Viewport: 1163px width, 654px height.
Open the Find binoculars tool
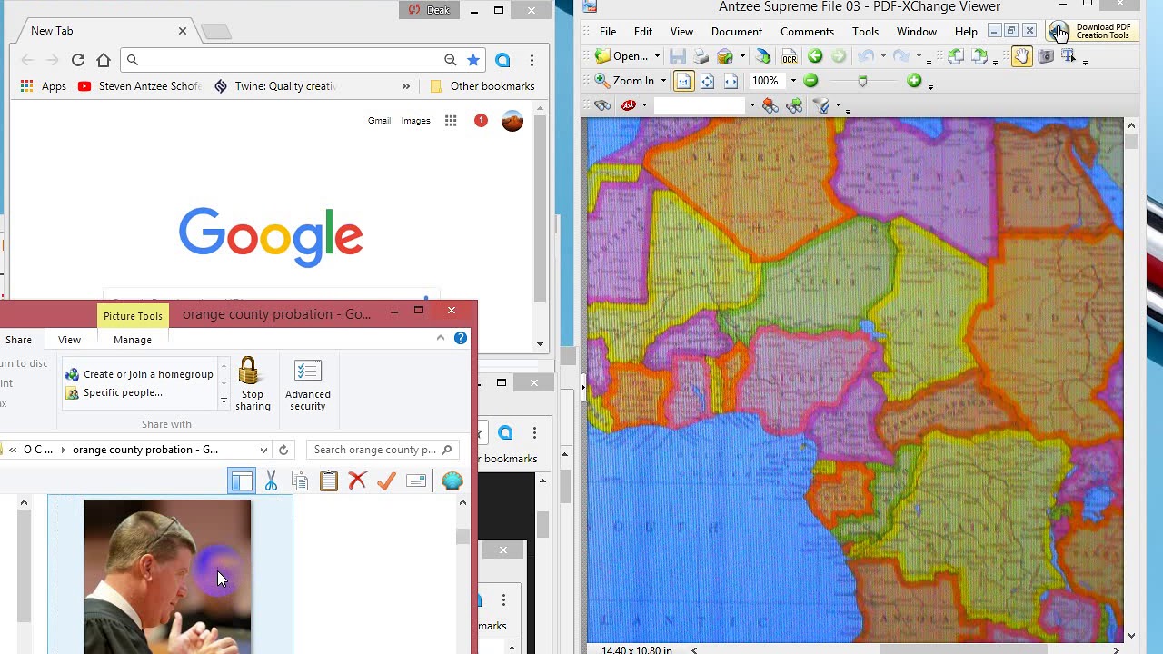point(601,105)
